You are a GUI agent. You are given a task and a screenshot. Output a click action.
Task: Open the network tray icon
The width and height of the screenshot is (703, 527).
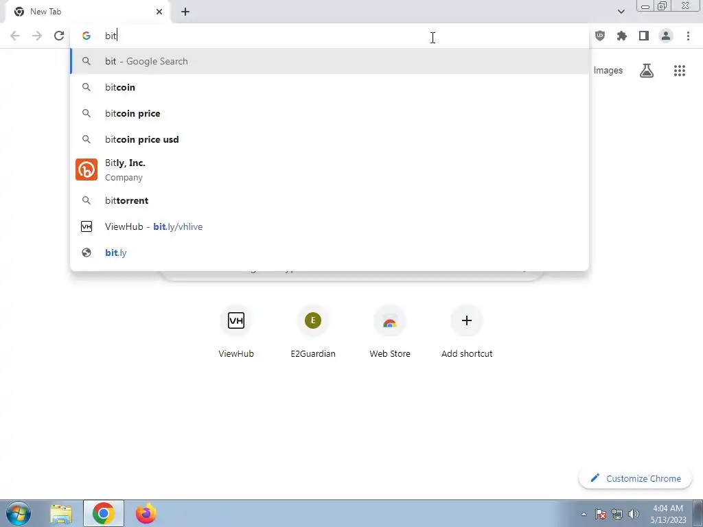(x=617, y=514)
